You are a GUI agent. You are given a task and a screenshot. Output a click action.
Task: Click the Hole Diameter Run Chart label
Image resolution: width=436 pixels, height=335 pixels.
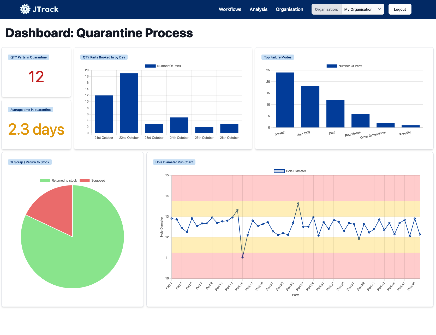tap(174, 162)
